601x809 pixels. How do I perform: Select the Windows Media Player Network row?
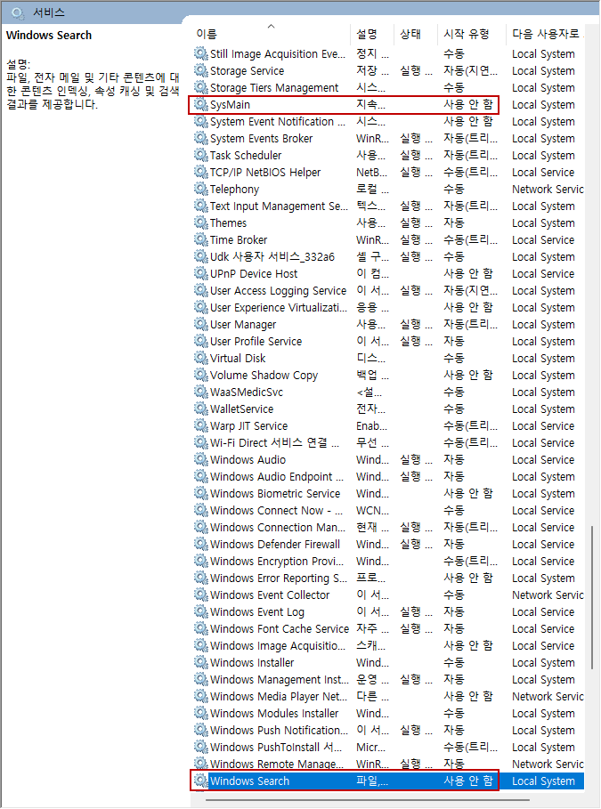389,696
